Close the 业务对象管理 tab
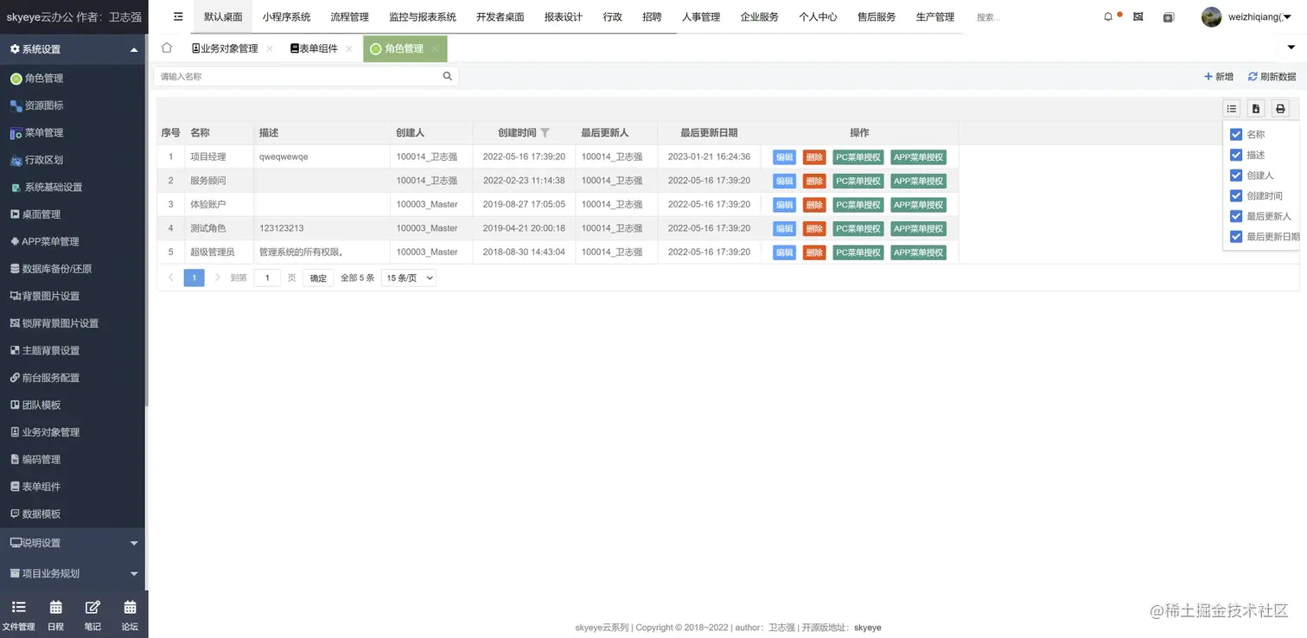1307x638 pixels. 270,49
